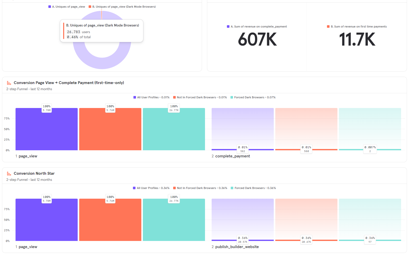Click orange swatch for Dark Mode Browsers legend
410x257 pixels.
(x=90, y=7)
